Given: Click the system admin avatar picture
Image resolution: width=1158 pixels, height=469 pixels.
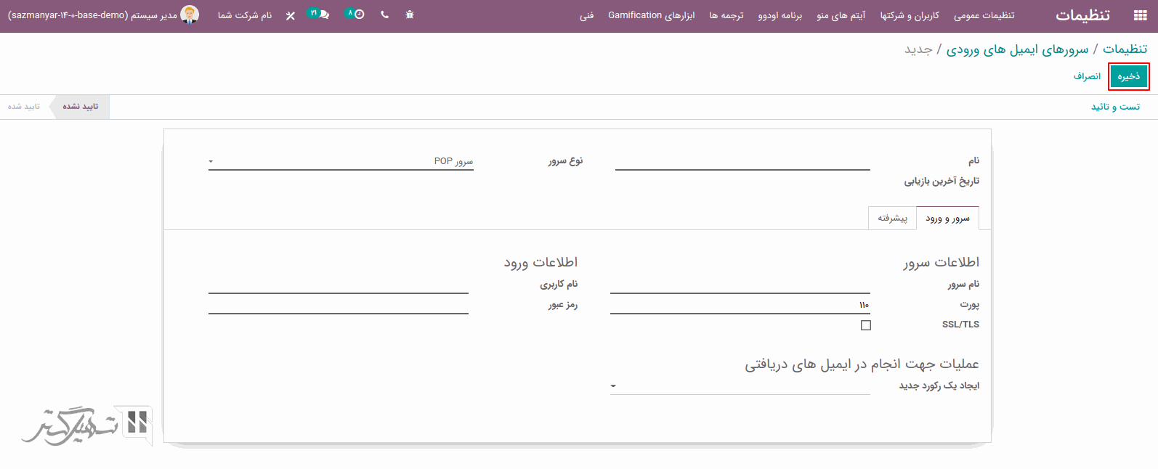Looking at the screenshot, I should point(190,15).
